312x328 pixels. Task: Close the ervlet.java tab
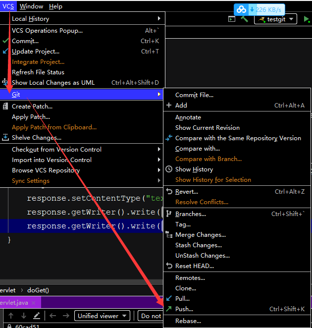[x=34, y=303]
